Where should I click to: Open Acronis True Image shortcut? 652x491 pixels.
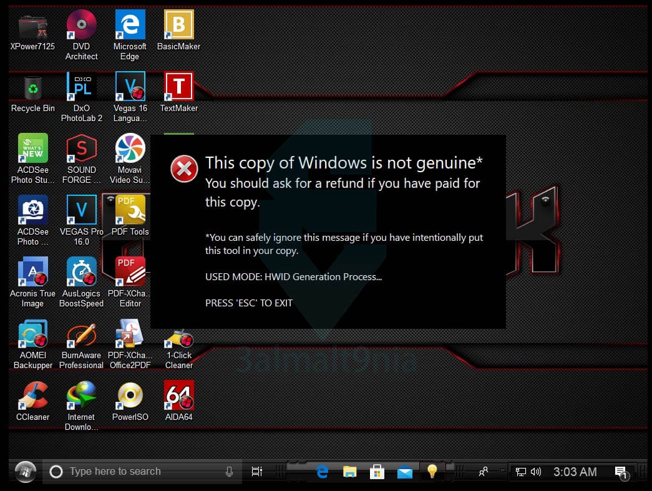pos(32,271)
